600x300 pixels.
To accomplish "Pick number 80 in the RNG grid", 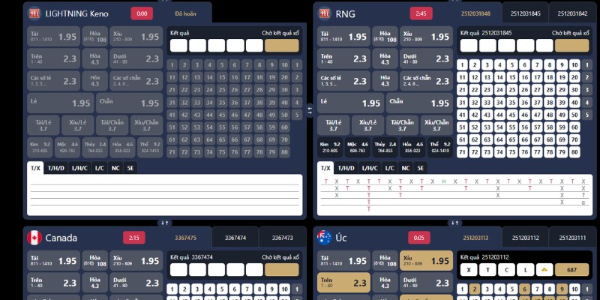I will coord(574,152).
